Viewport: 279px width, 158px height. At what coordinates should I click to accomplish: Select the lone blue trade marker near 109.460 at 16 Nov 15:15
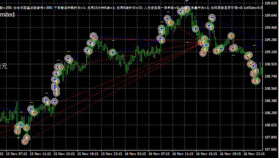[196, 29]
